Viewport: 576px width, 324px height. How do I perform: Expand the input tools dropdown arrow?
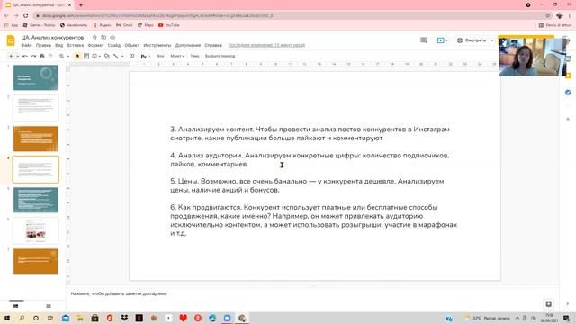(x=149, y=56)
